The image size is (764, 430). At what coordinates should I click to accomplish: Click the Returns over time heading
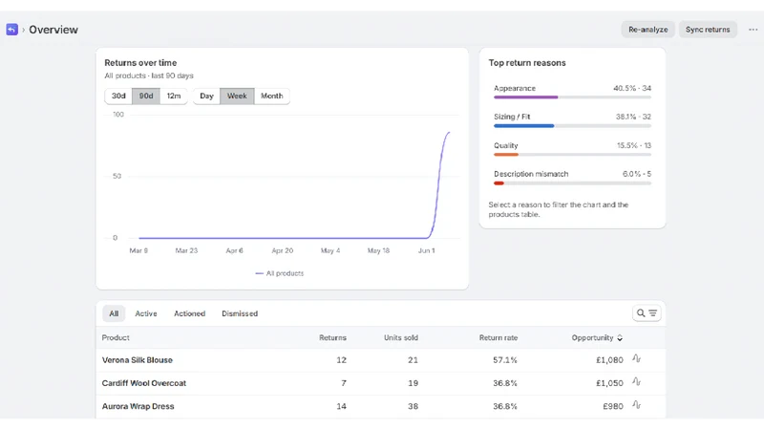tap(140, 63)
